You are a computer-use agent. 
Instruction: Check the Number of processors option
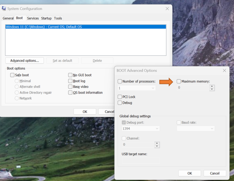point(120,81)
